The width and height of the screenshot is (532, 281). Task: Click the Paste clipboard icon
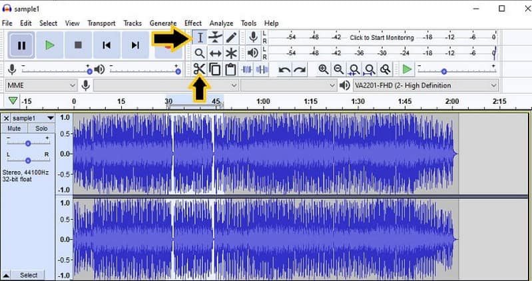[x=230, y=69]
